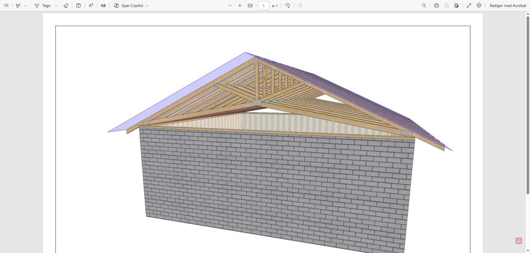This screenshot has width=530, height=253.
Task: Click Rediger med Acrobat
Action: point(508,6)
